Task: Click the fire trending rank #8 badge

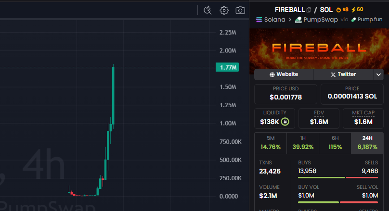Action: pos(342,10)
